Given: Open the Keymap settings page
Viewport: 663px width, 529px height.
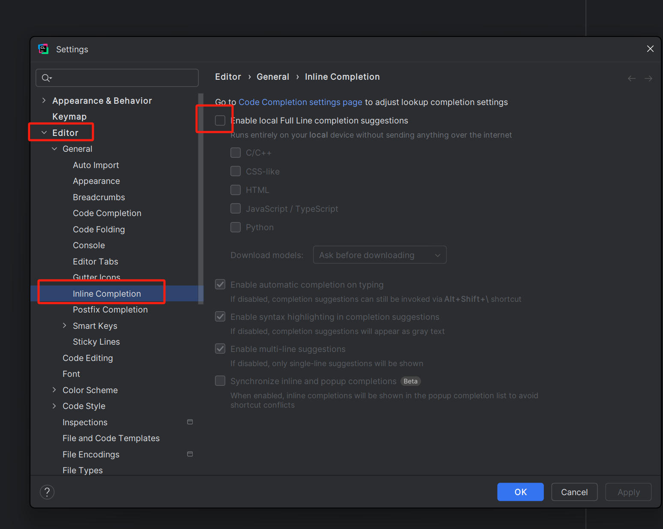Looking at the screenshot, I should [69, 117].
